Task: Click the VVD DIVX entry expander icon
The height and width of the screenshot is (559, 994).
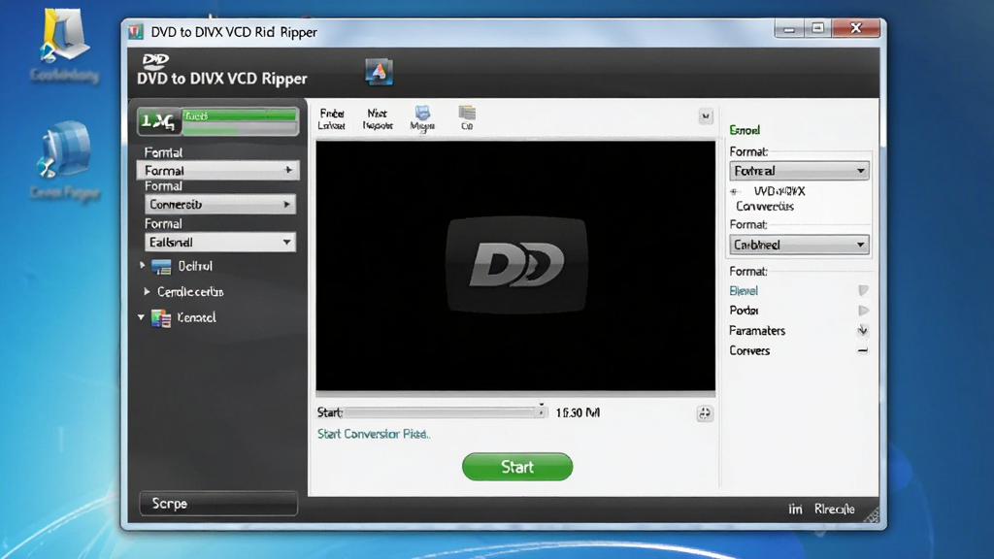Action: tap(735, 191)
